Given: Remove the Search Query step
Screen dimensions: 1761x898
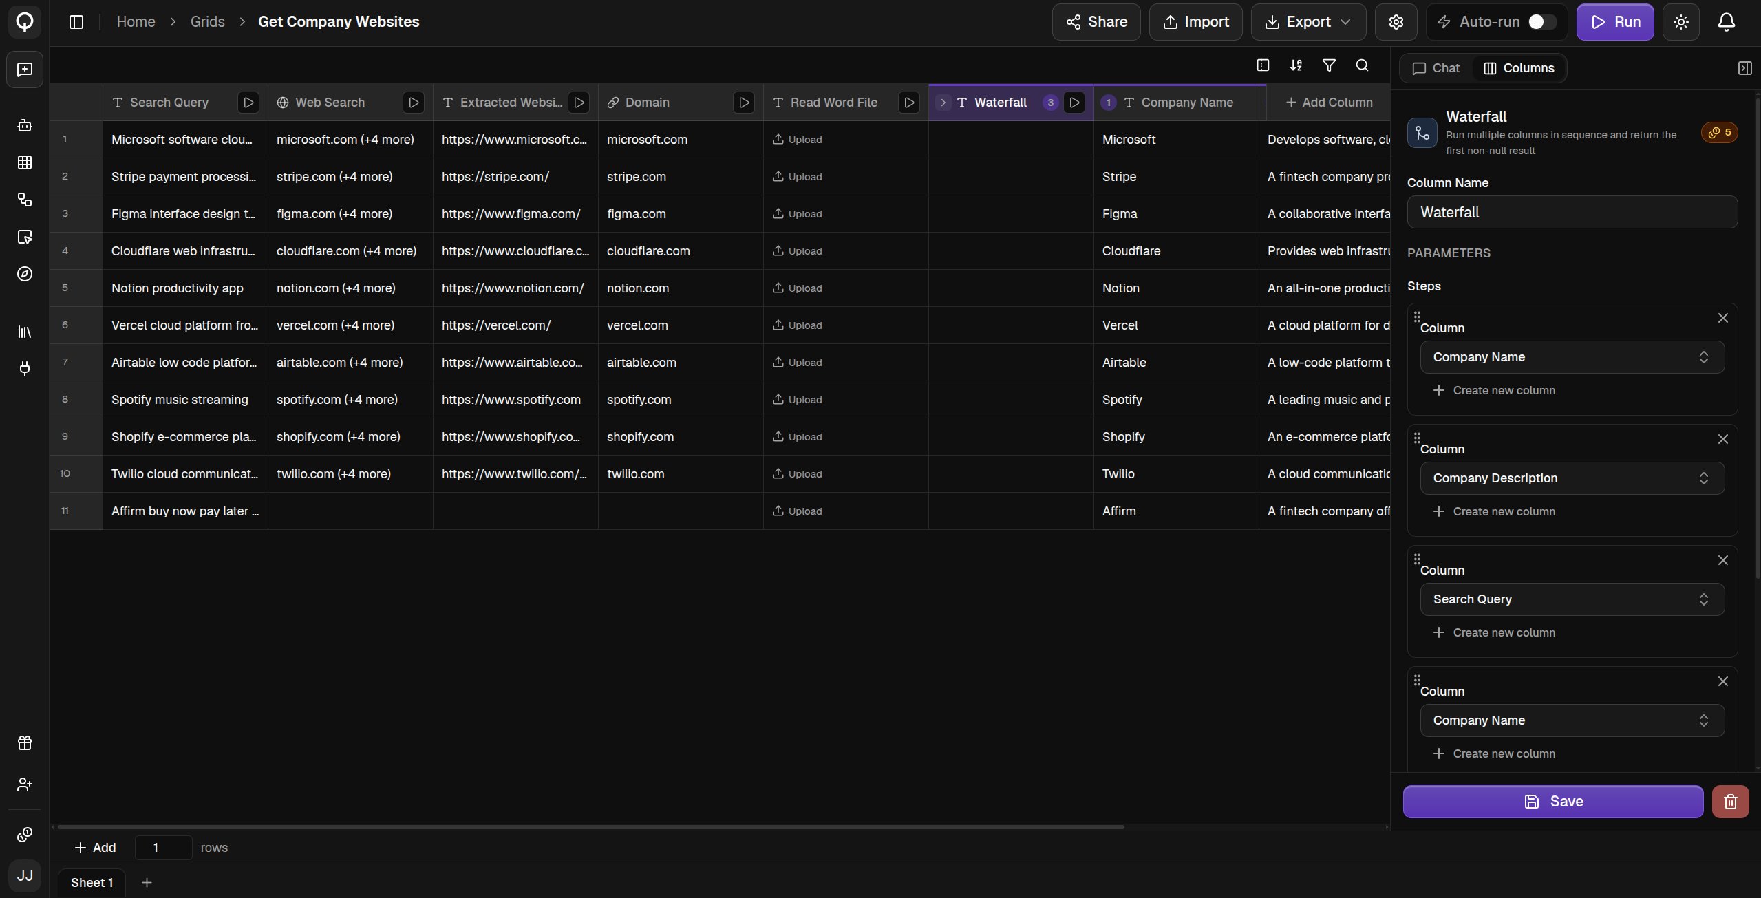Looking at the screenshot, I should (x=1722, y=560).
